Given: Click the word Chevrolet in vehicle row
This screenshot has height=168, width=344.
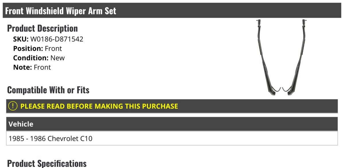Looking at the screenshot, I should pos(63,139).
